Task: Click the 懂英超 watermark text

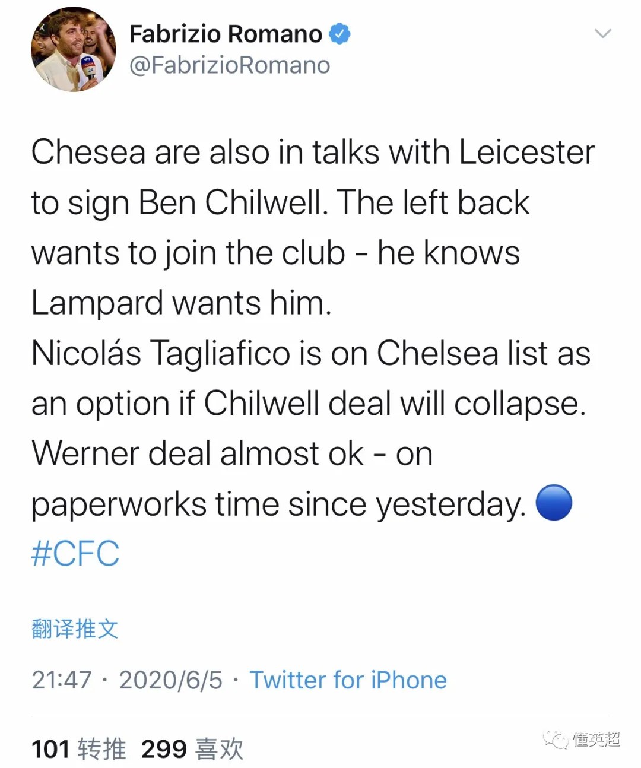Action: 596,739
